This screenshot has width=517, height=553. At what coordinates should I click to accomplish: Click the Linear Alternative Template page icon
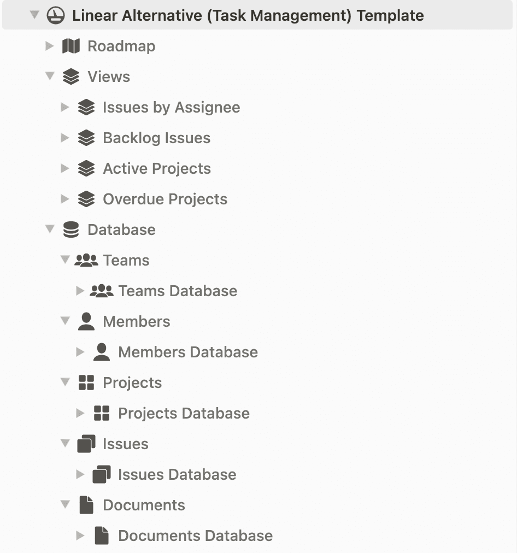pyautogui.click(x=56, y=15)
